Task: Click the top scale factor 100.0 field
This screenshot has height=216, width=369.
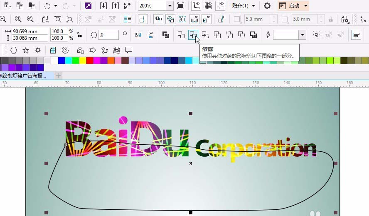Action: click(x=59, y=32)
